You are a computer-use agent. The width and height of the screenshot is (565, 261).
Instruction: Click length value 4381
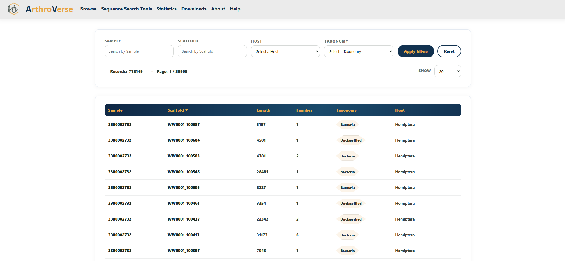[x=261, y=156]
